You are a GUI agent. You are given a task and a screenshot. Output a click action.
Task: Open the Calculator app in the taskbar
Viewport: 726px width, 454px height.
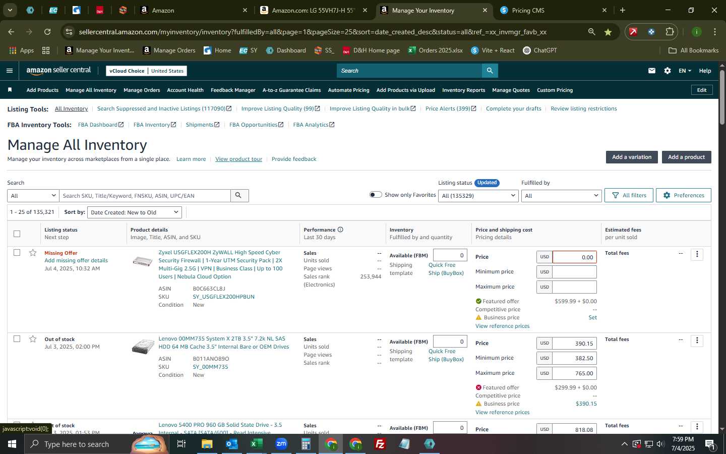tap(306, 444)
